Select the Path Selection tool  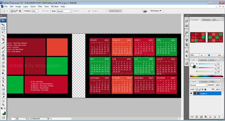coord(3,86)
